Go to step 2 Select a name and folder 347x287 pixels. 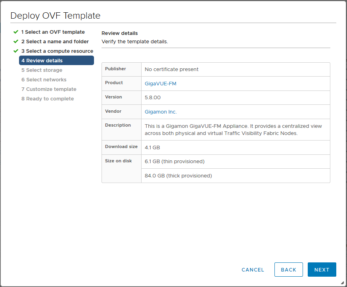click(x=55, y=41)
